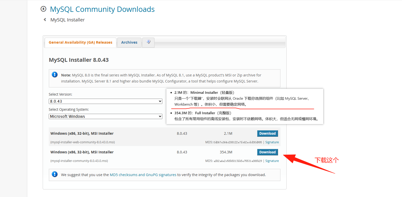Click the MySQL Installer breadcrumb text
402x197 pixels.
(x=67, y=20)
